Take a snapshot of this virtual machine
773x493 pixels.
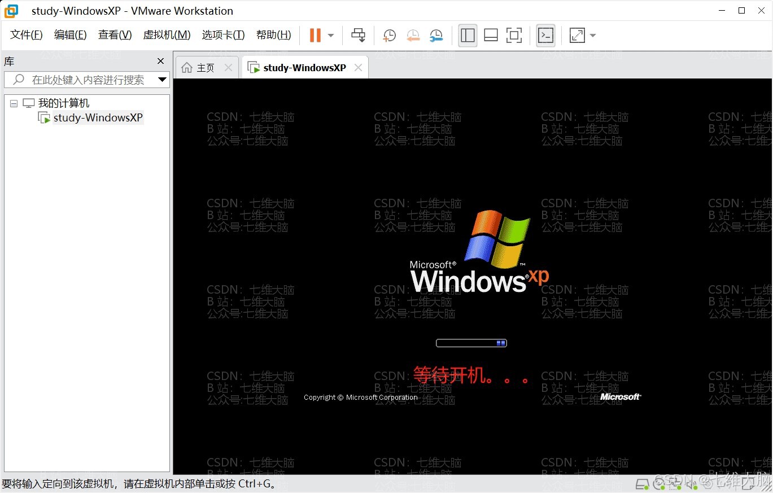tap(389, 36)
